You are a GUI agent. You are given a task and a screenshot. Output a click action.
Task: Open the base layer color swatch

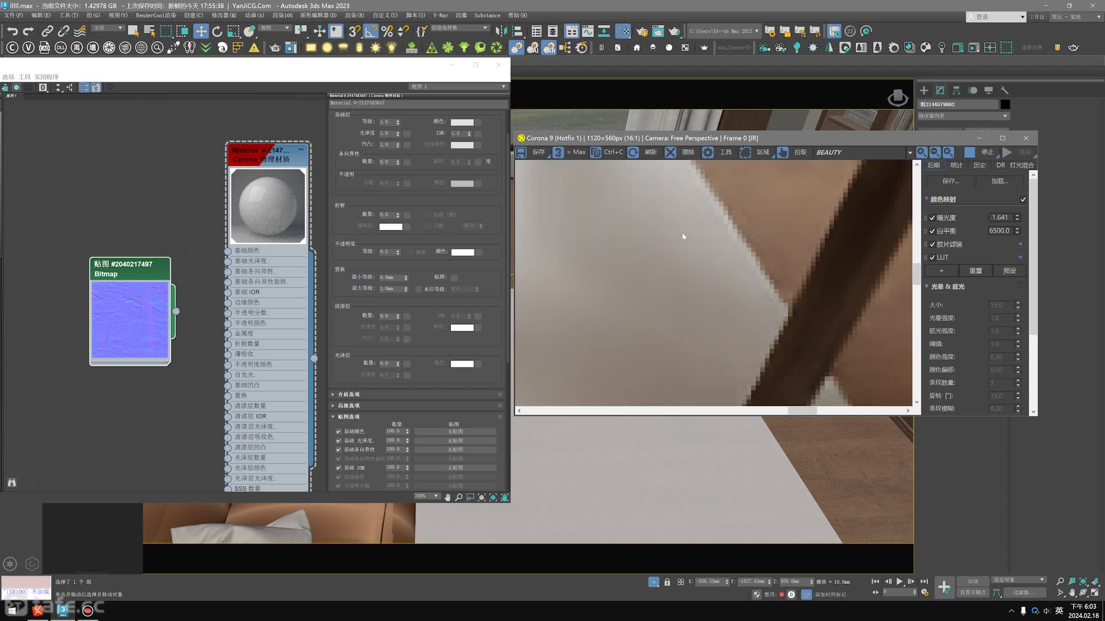[x=462, y=122]
